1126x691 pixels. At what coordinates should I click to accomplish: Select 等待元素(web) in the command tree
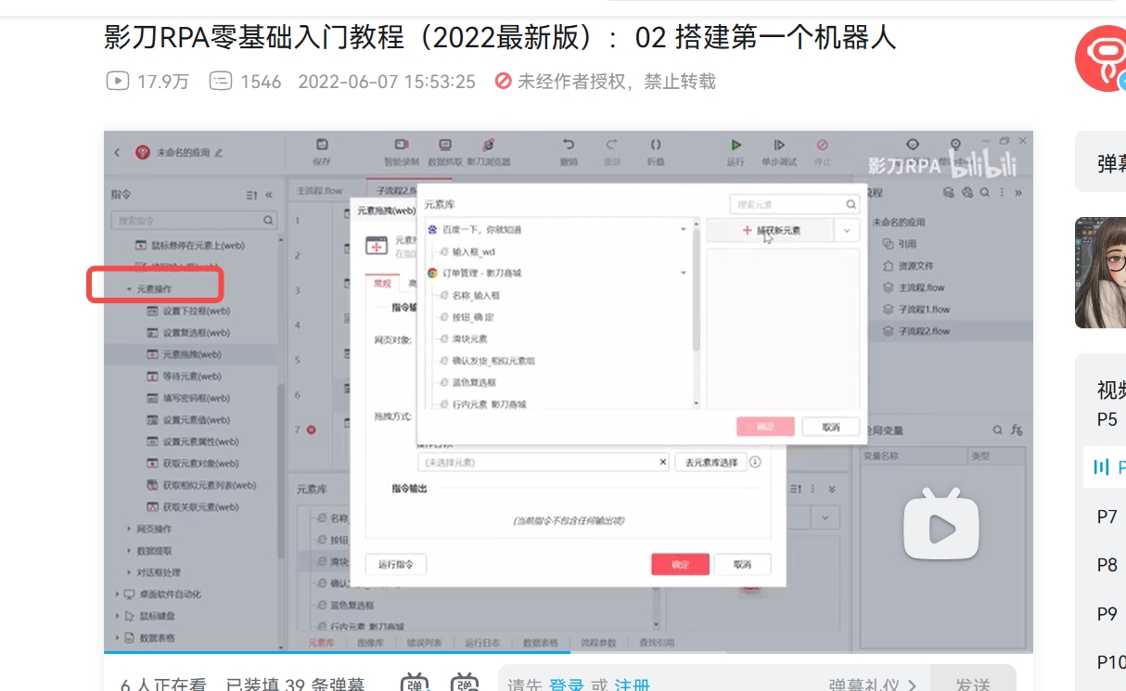click(192, 377)
